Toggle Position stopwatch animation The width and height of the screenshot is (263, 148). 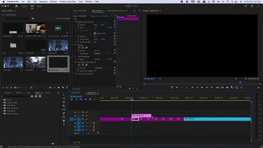tap(78, 25)
